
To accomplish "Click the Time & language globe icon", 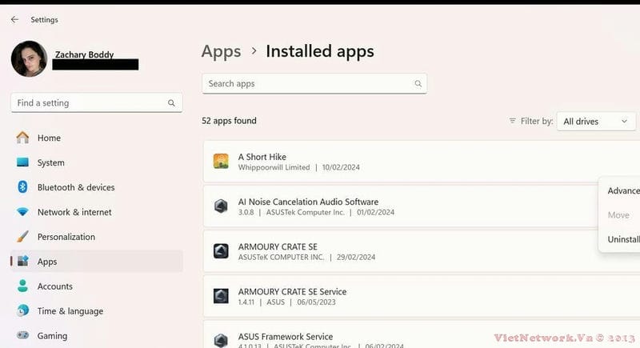I will point(23,310).
